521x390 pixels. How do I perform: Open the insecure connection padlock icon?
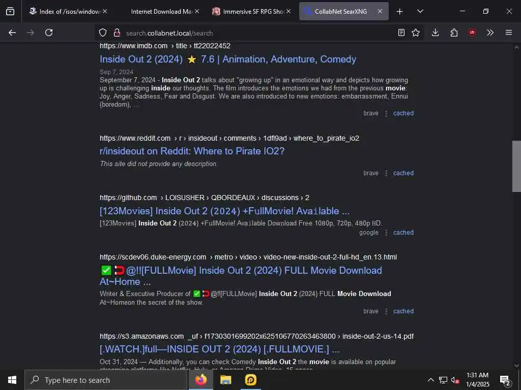click(x=117, y=32)
